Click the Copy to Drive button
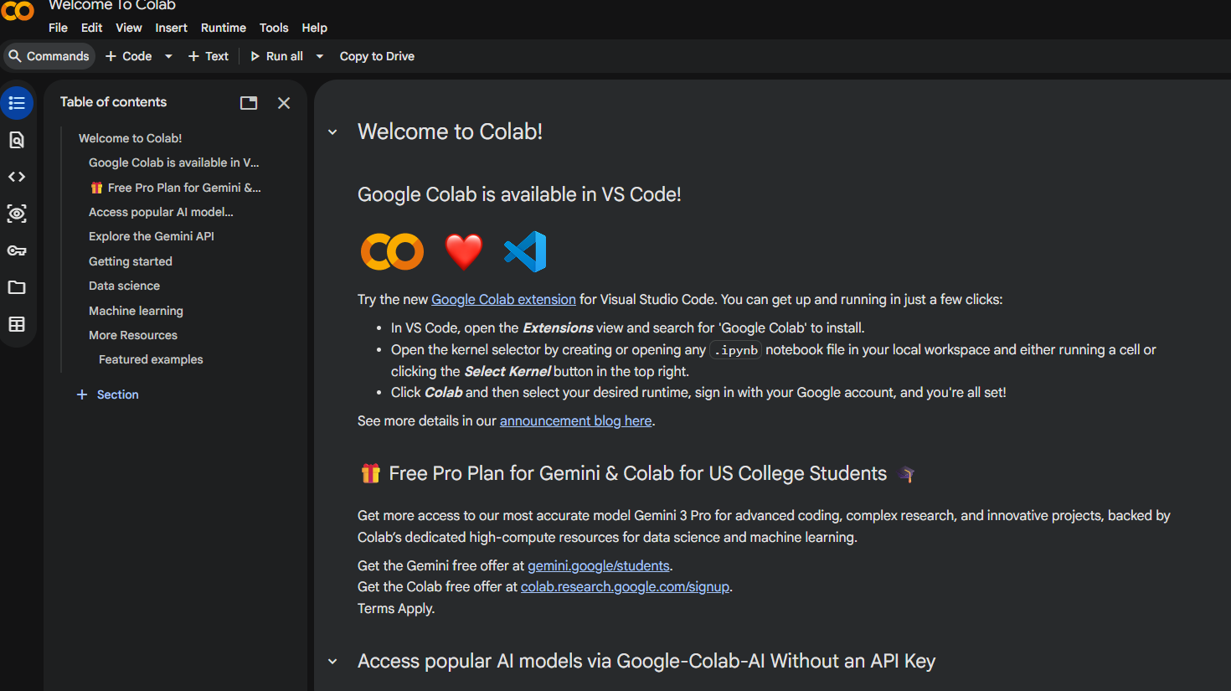Image resolution: width=1231 pixels, height=691 pixels. [377, 56]
